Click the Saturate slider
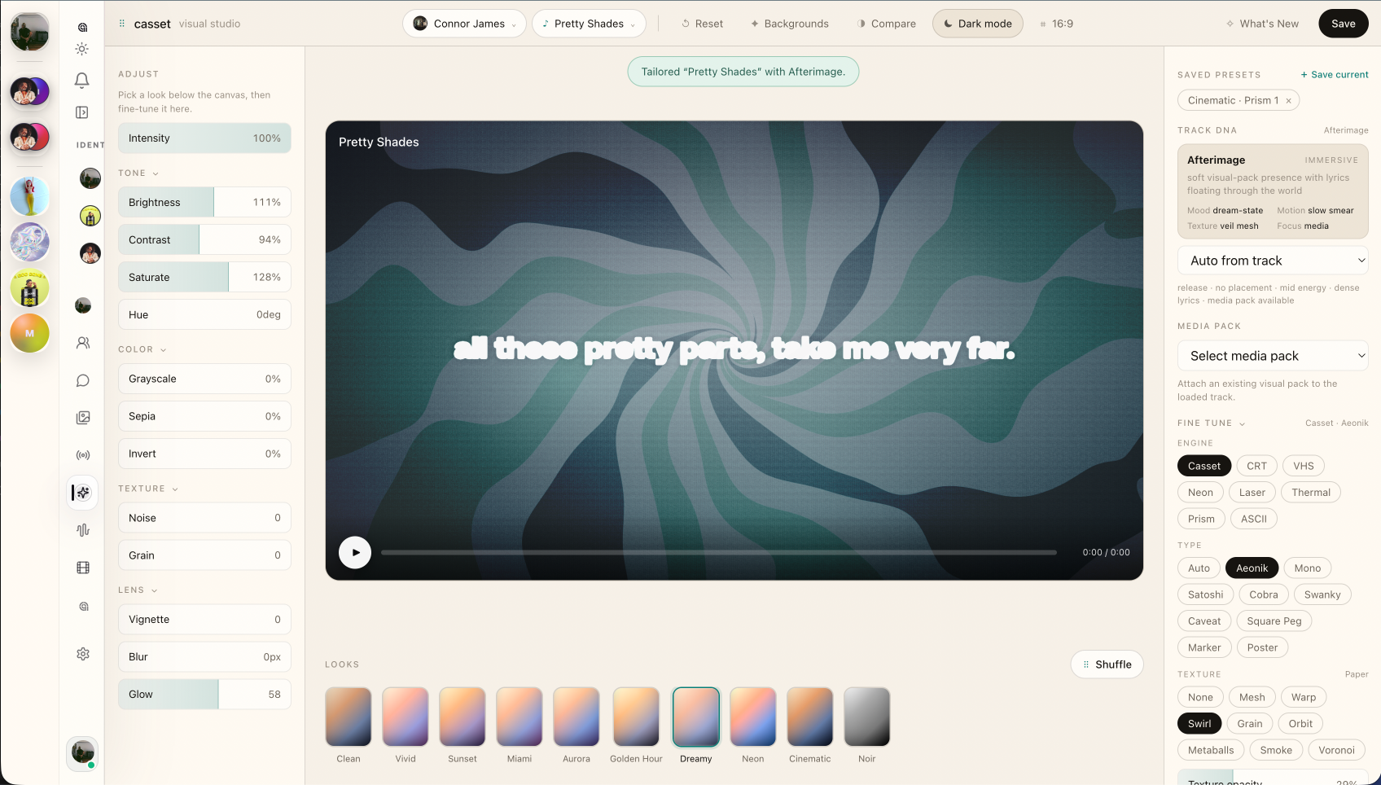The height and width of the screenshot is (785, 1381). click(x=204, y=278)
